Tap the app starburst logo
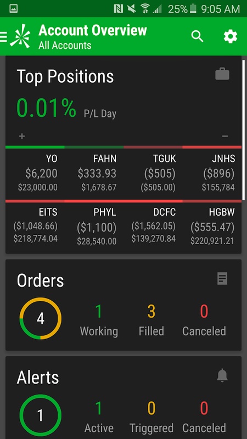This screenshot has width=247, height=439. click(20, 36)
